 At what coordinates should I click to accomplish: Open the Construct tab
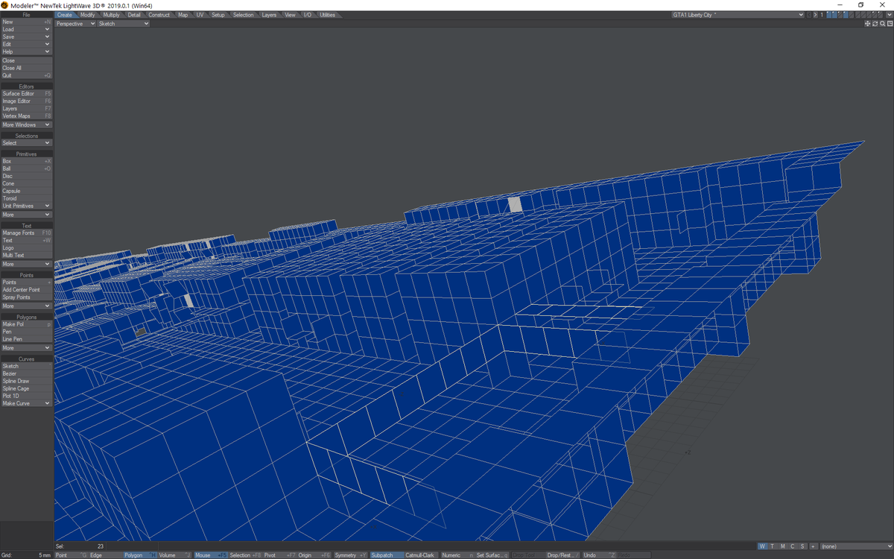(159, 15)
